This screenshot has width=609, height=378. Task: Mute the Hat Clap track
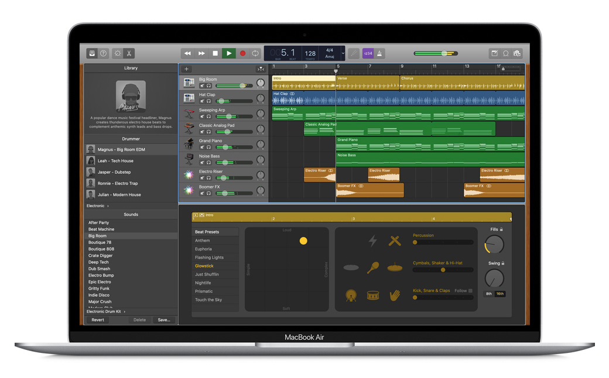click(202, 101)
